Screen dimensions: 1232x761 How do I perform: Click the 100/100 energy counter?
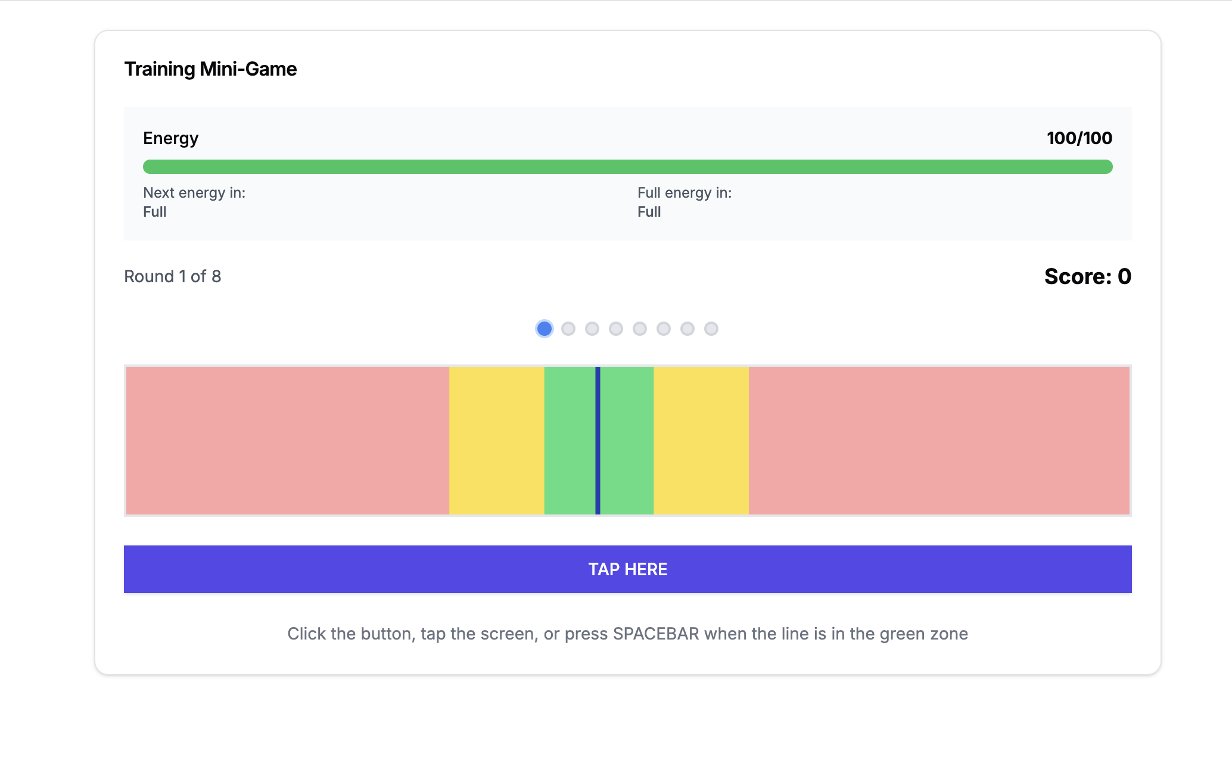(1079, 138)
